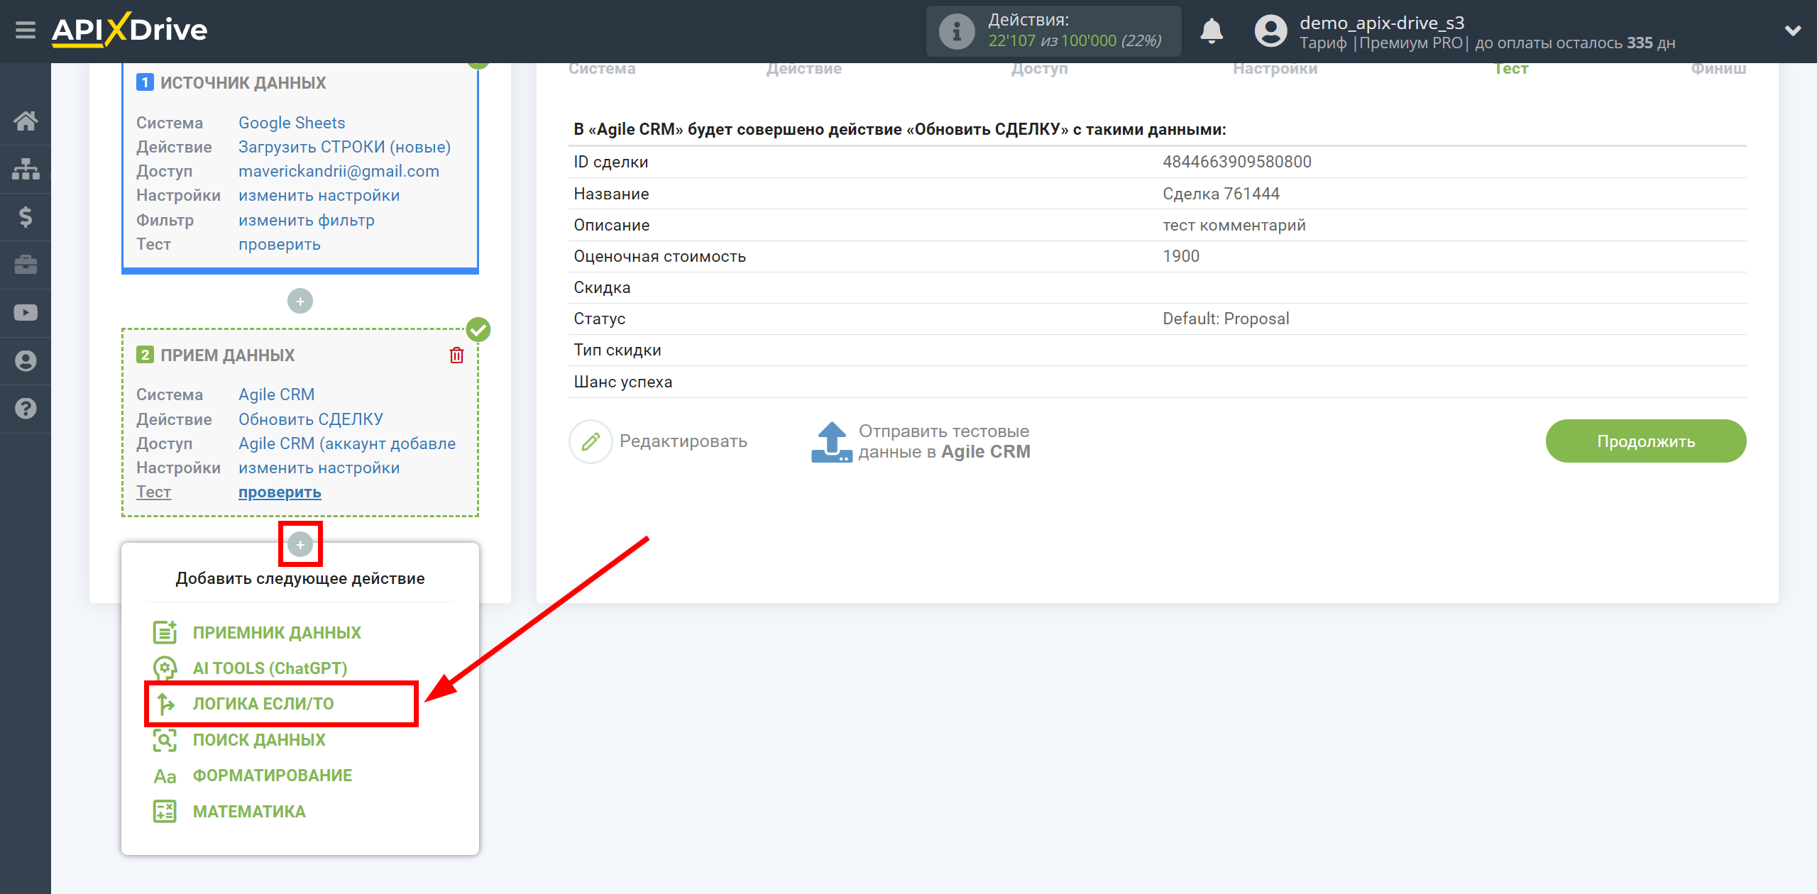The height and width of the screenshot is (894, 1817).
Task: Switch to Действие step tab
Action: pos(804,69)
